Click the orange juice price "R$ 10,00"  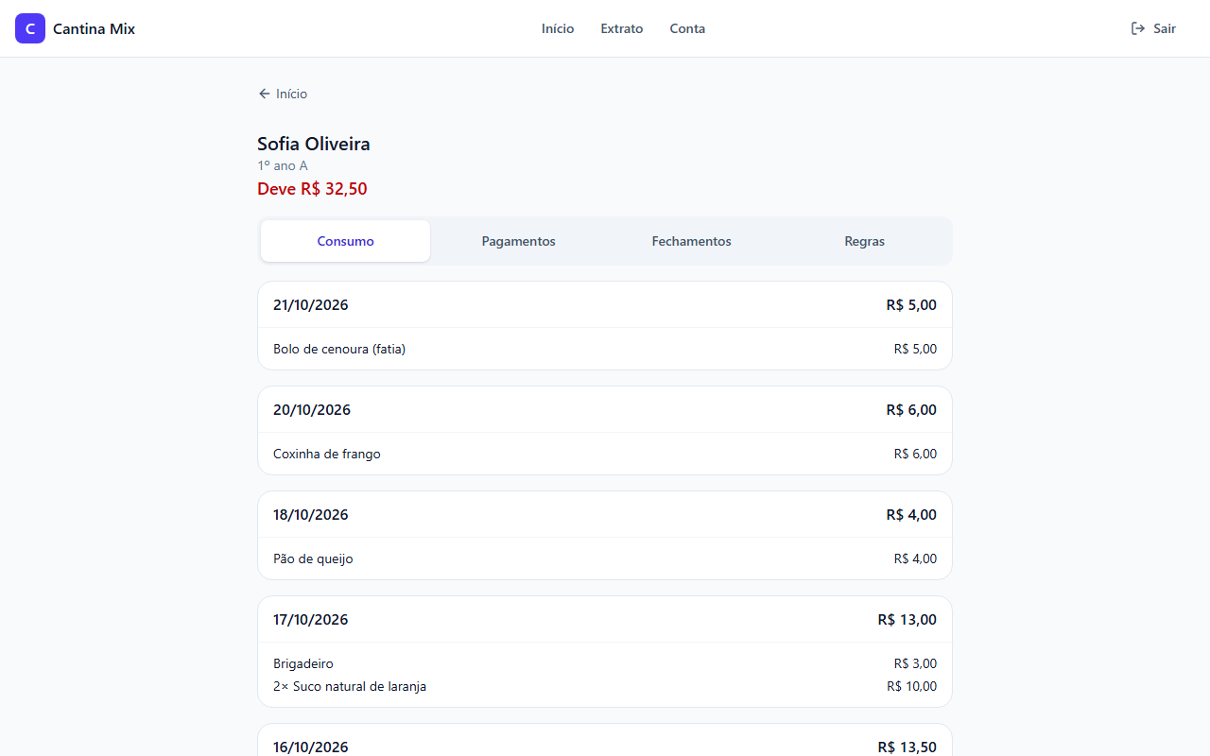[x=912, y=686]
